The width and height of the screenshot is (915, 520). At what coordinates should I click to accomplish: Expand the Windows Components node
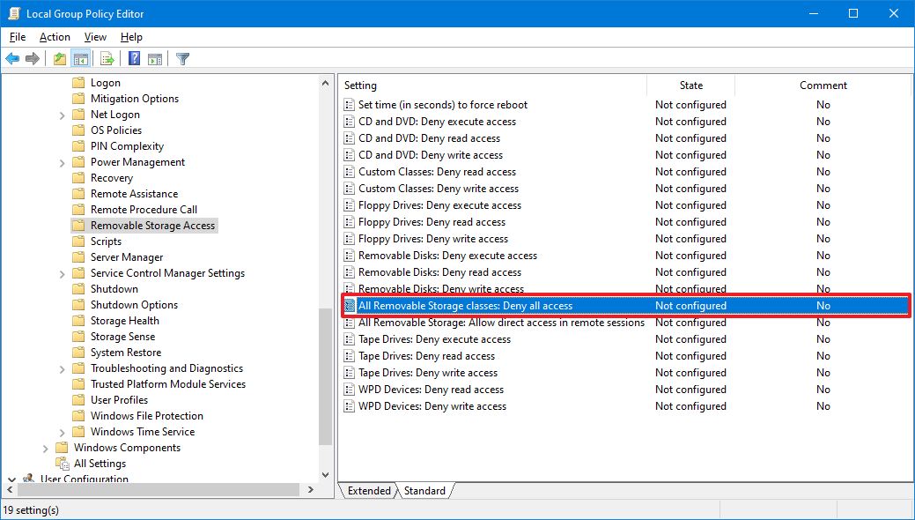click(x=46, y=448)
